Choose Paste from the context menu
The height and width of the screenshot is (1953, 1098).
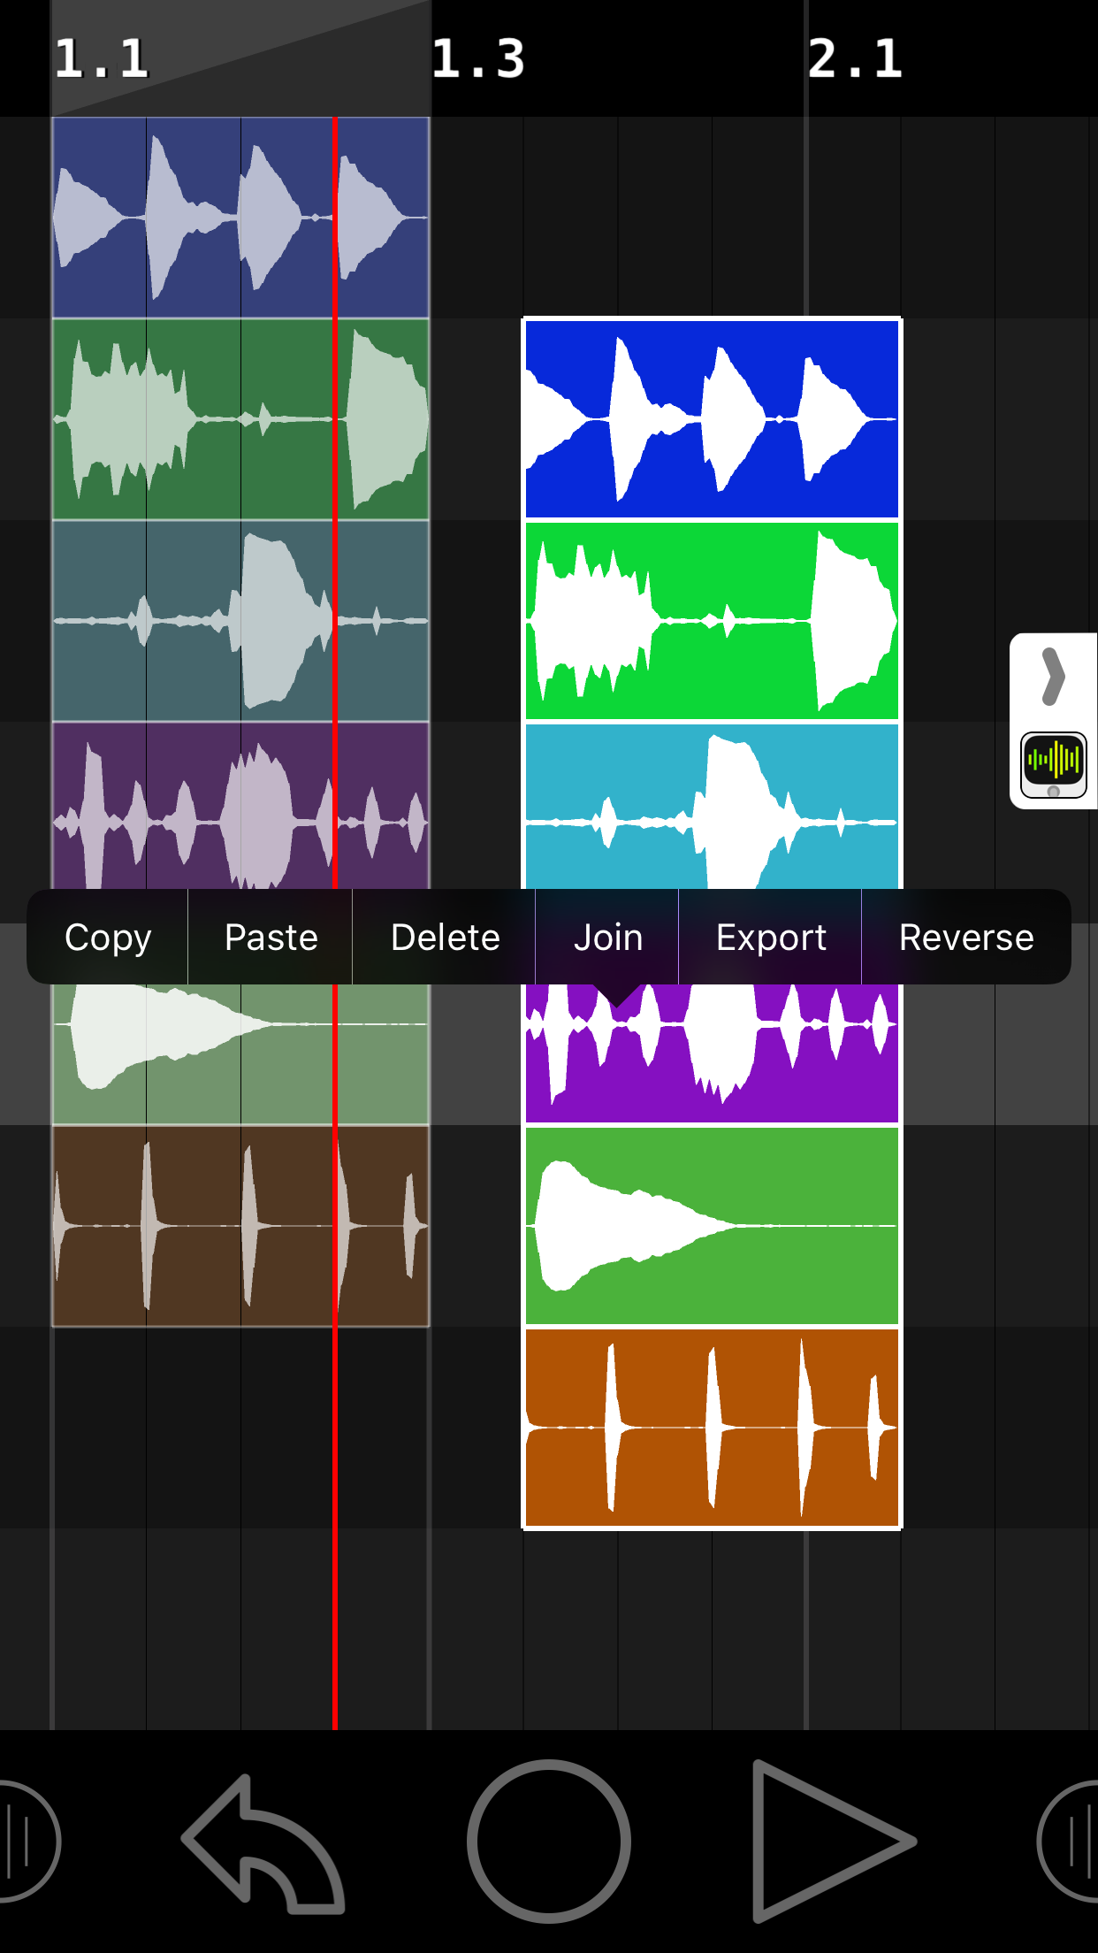(x=271, y=938)
